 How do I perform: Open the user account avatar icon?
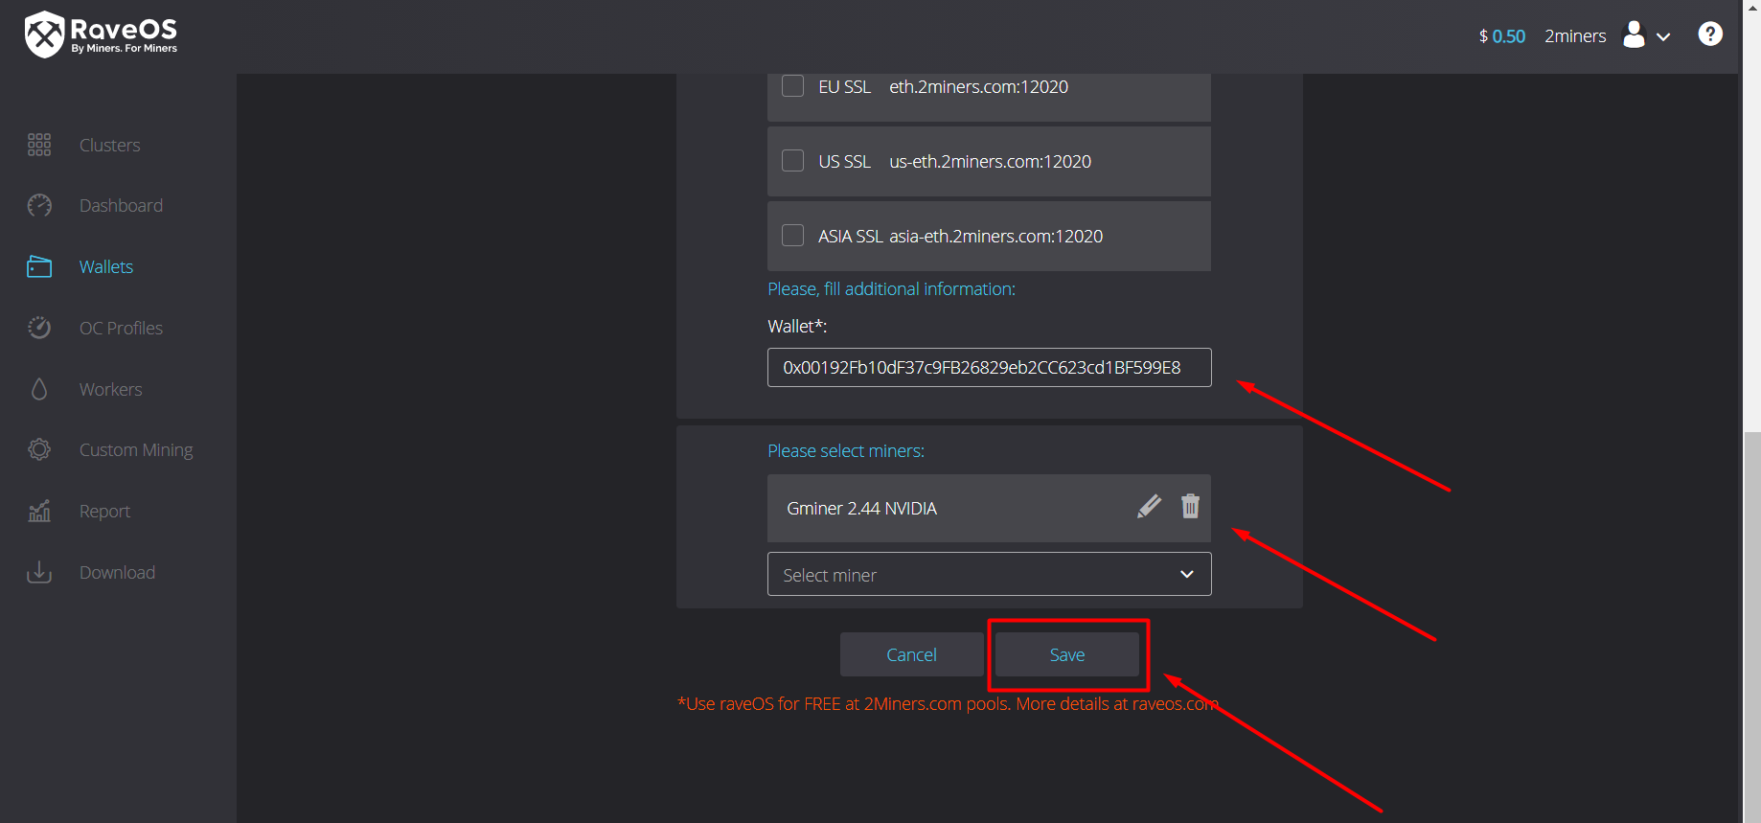click(x=1634, y=35)
